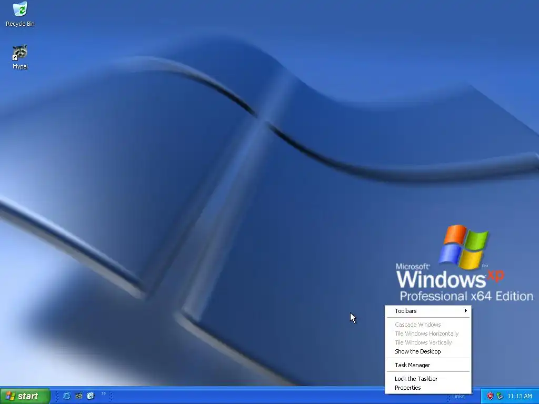Expand hidden Quick Launch items chevron
The width and height of the screenshot is (539, 404).
[x=104, y=393]
